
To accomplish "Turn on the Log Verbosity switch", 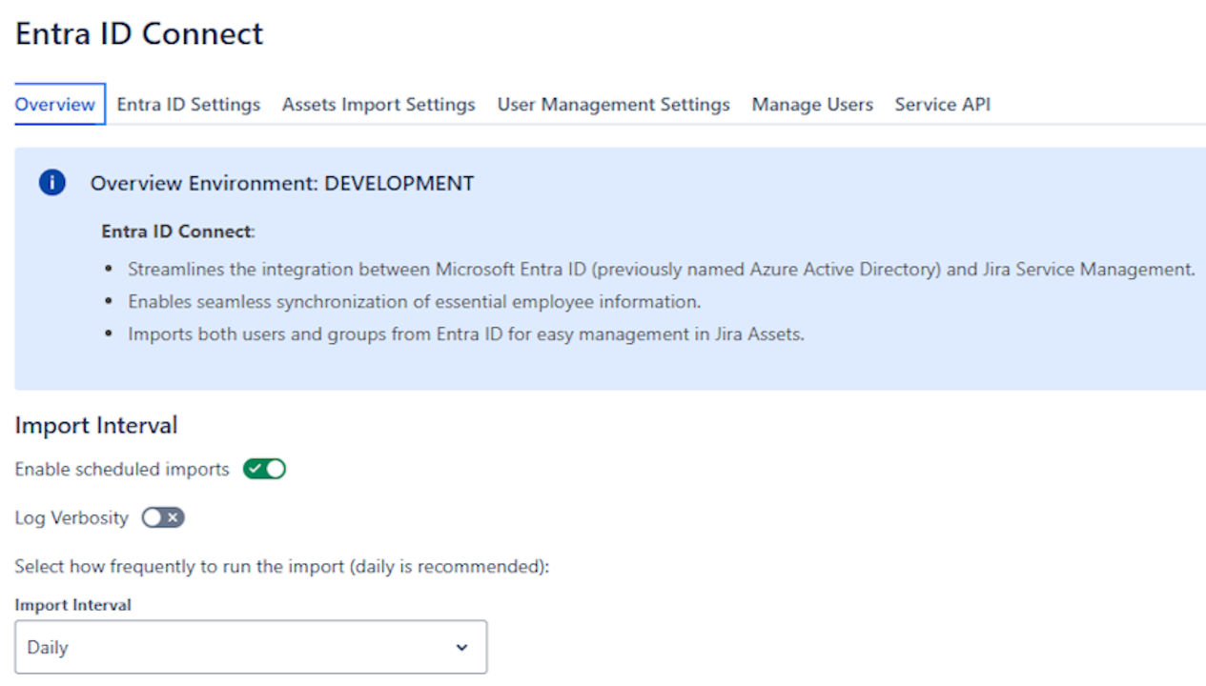I will (163, 517).
